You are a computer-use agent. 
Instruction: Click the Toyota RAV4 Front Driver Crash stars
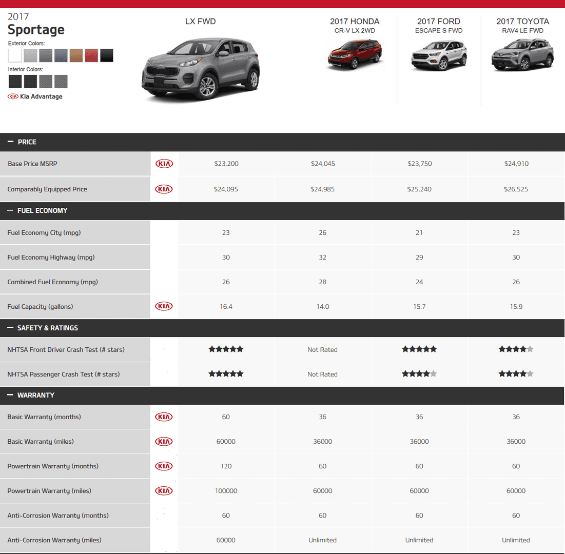click(x=516, y=349)
